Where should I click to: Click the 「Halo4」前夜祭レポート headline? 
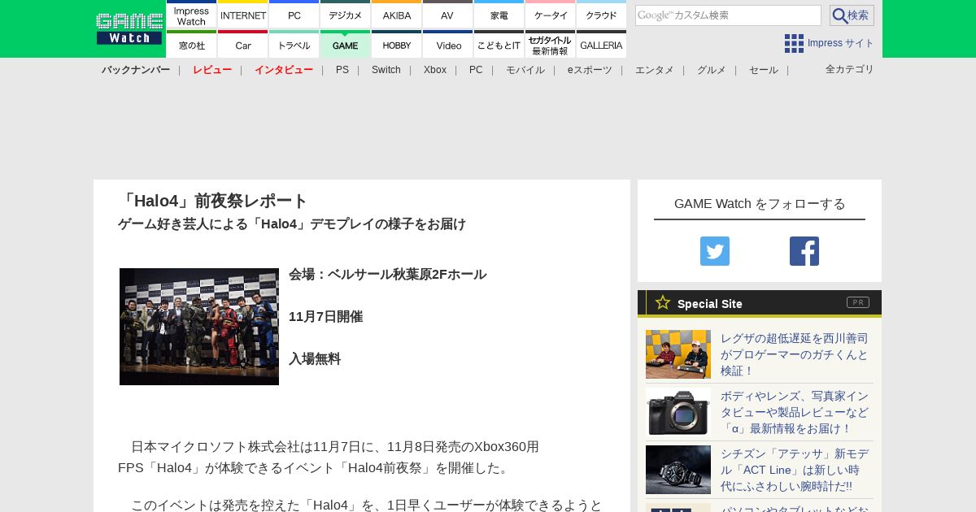pyautogui.click(x=213, y=201)
